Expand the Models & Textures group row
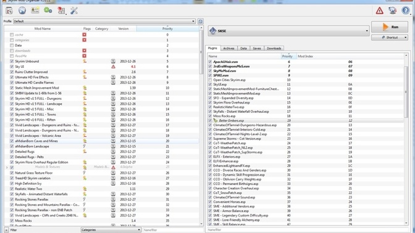Screen dimensions: 415x233 pos(7,167)
